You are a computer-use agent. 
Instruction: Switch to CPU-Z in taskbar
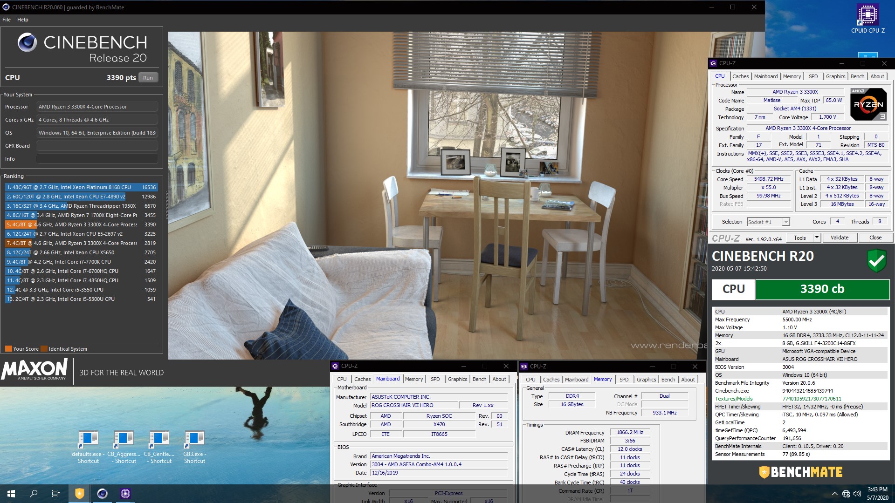click(125, 493)
